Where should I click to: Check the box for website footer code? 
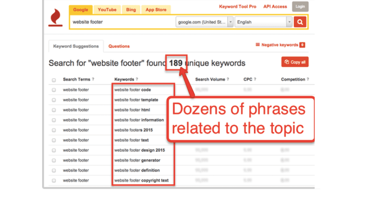tap(54, 90)
